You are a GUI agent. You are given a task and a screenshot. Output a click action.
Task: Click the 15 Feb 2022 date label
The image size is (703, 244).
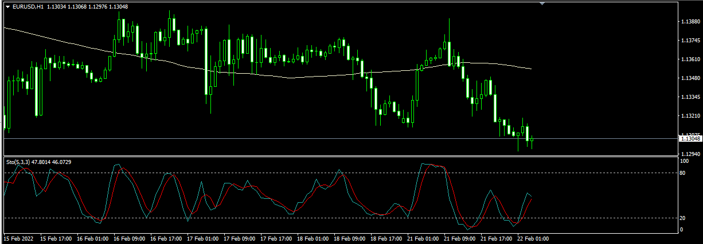pos(17,238)
